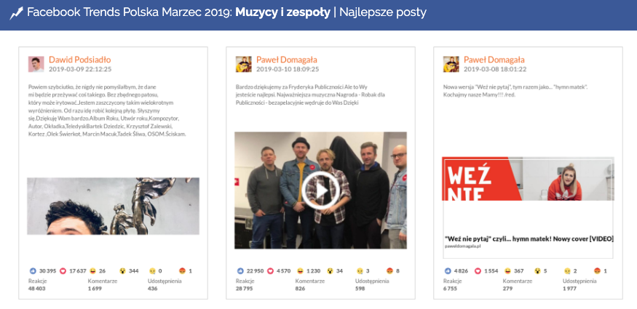
Task: Click the like icon showing 4 826
Action: point(448,271)
